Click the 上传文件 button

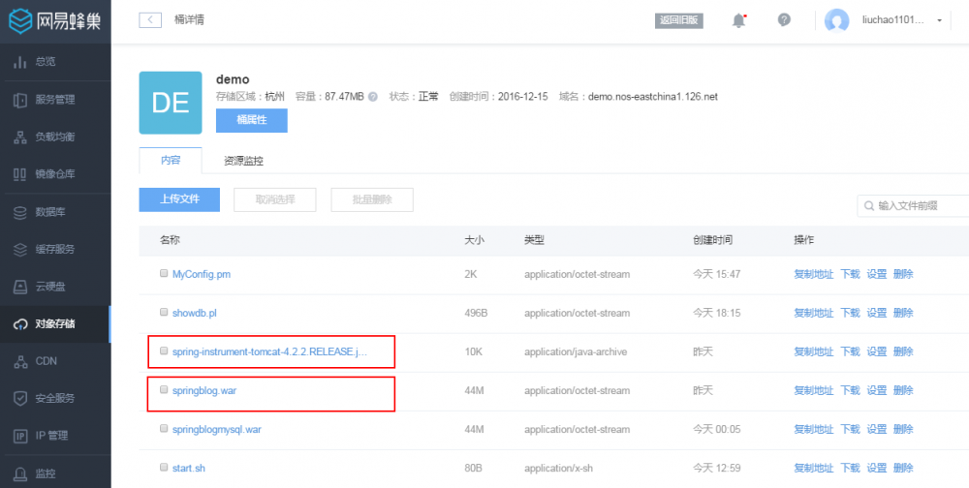(179, 199)
